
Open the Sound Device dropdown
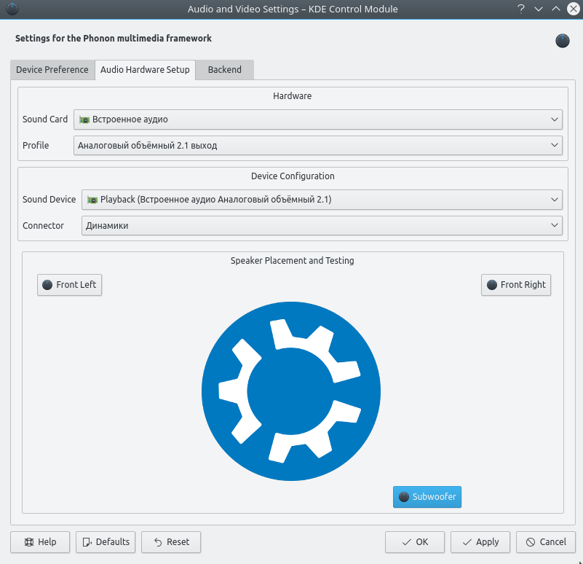(x=322, y=200)
